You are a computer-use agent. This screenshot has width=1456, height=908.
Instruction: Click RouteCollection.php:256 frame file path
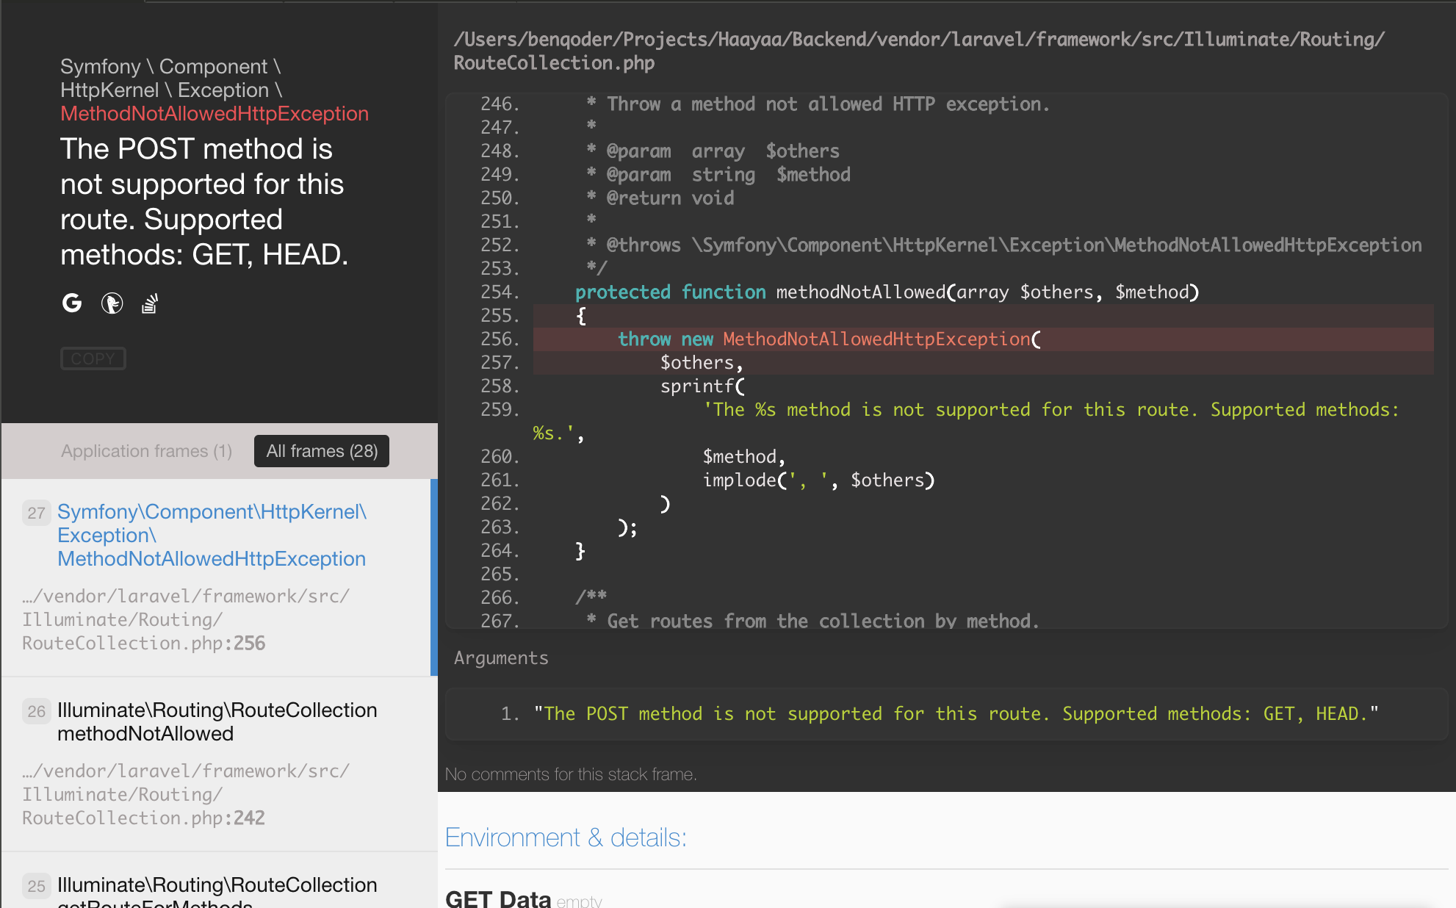pos(144,619)
